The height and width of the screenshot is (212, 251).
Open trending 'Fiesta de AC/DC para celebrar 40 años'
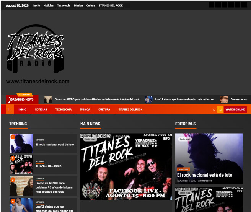[54, 188]
